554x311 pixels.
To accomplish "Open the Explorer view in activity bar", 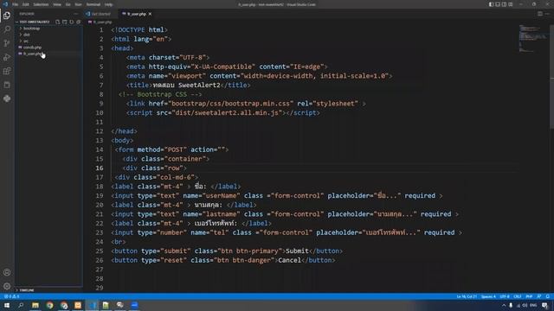I will (x=7, y=16).
